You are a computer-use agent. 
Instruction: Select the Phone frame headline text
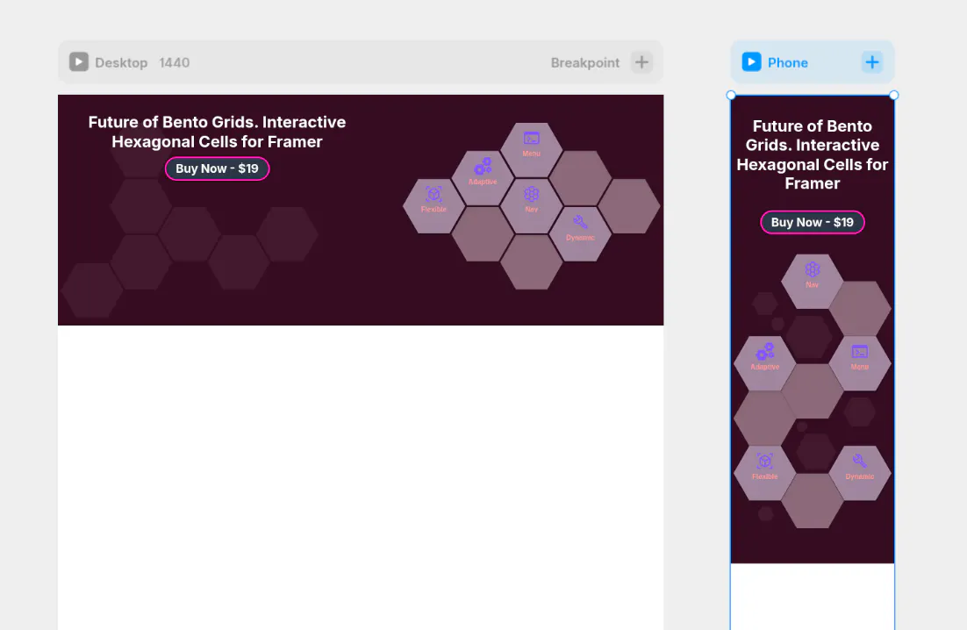tap(813, 154)
